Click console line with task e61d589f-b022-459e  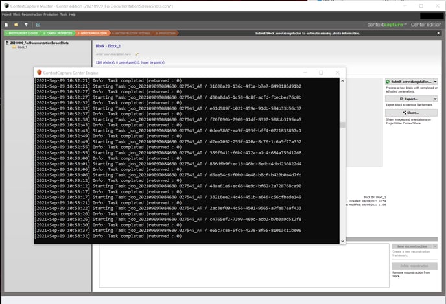pos(168,108)
